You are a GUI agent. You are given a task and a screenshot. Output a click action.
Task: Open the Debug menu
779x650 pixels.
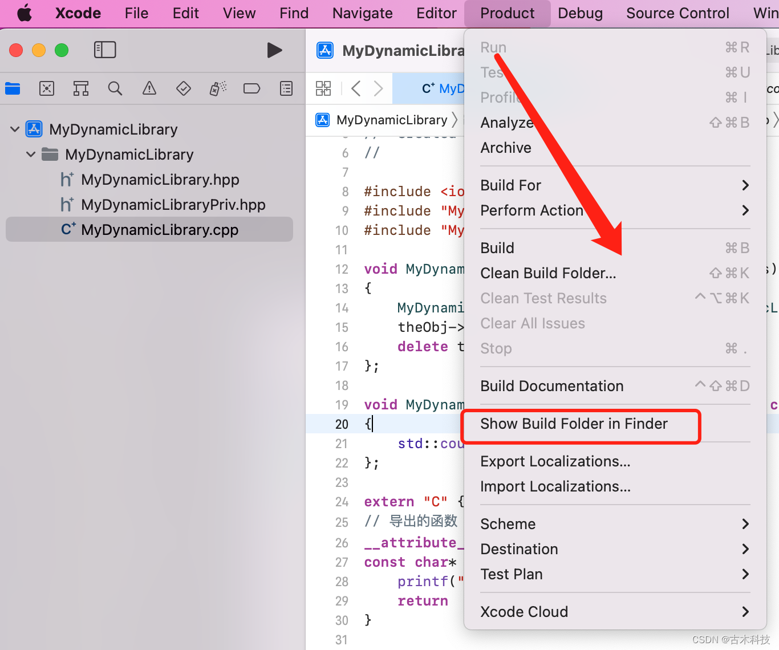click(581, 13)
